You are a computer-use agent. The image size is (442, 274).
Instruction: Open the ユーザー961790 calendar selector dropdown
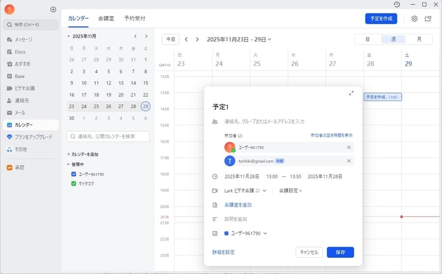coord(265,233)
